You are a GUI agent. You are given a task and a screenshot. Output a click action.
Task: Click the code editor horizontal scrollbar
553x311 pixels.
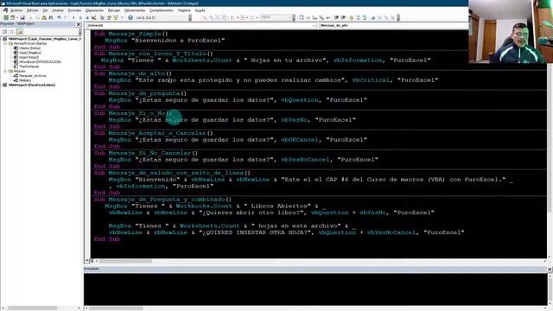[x=321, y=261]
